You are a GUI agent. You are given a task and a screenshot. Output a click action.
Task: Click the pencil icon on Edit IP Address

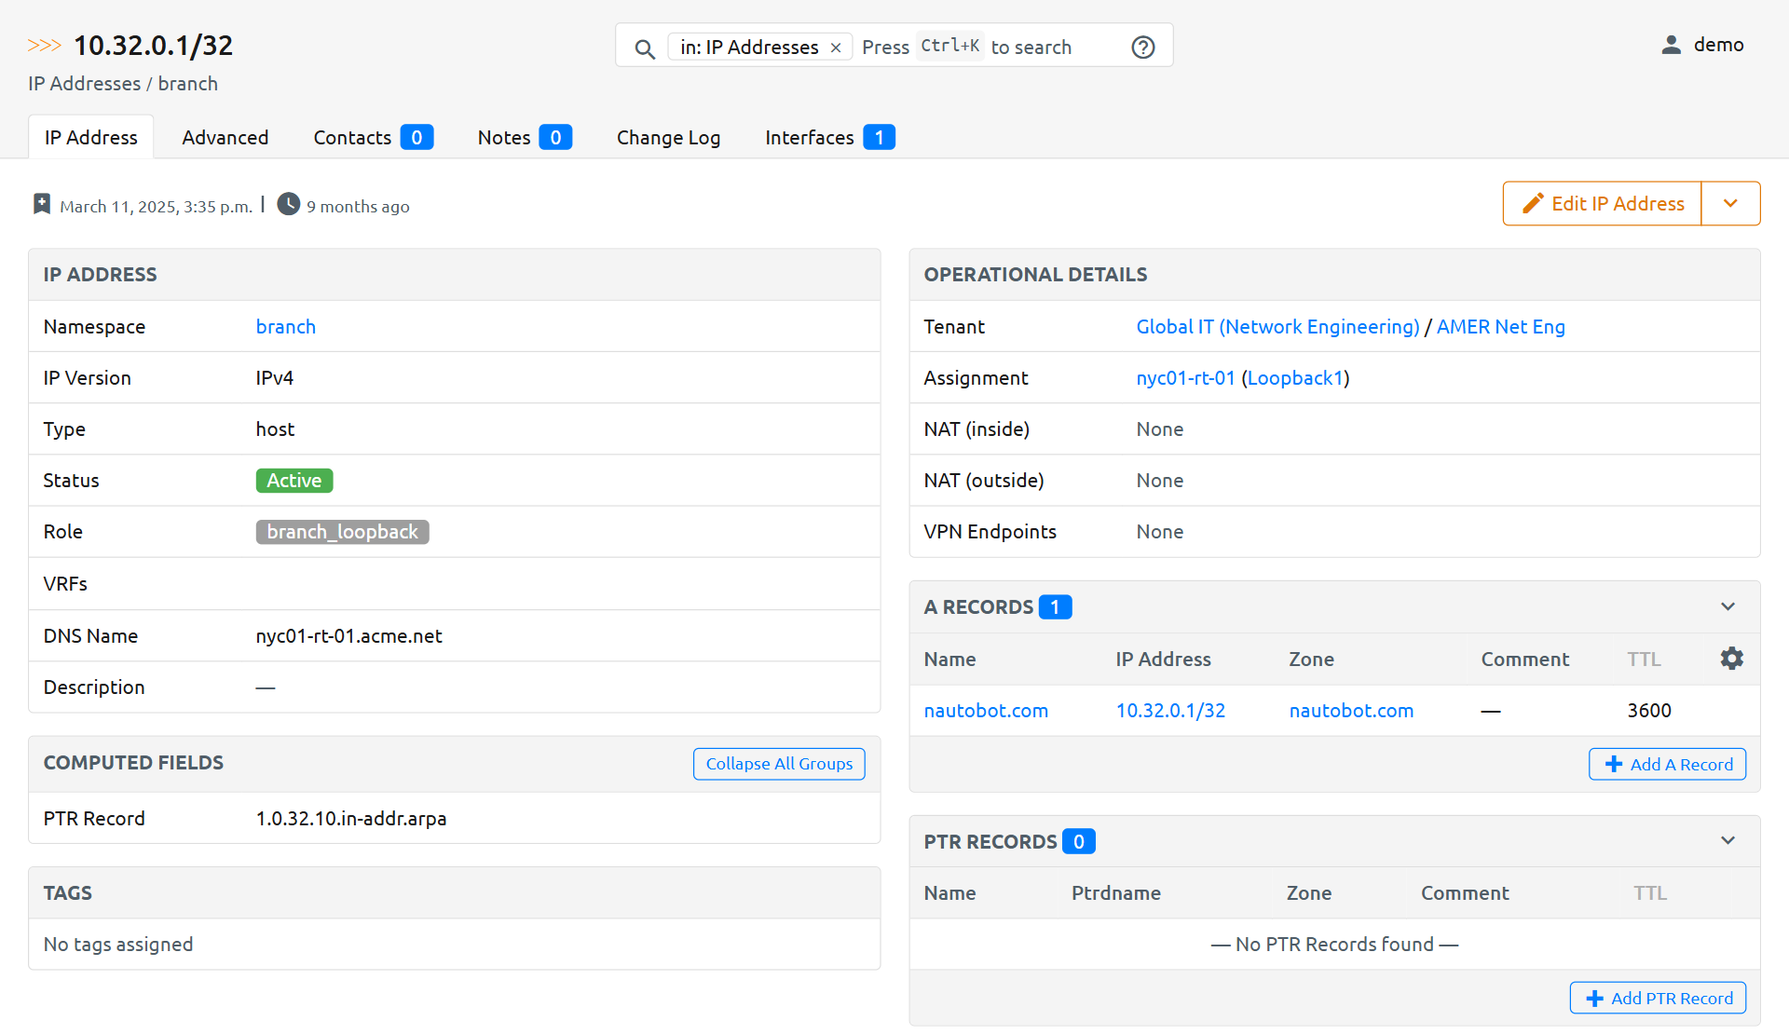pyautogui.click(x=1534, y=203)
